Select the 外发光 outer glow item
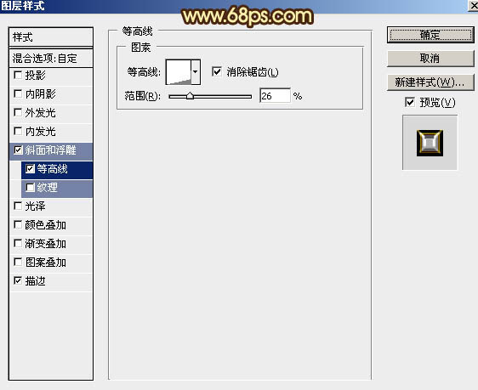 click(x=51, y=113)
